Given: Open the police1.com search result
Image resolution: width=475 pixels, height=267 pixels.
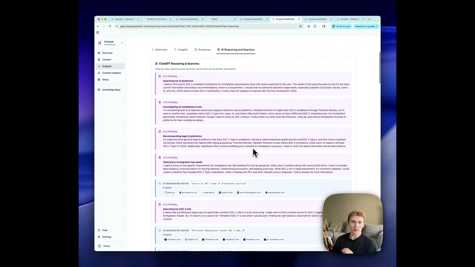Looking at the screenshot, I should (226, 193).
